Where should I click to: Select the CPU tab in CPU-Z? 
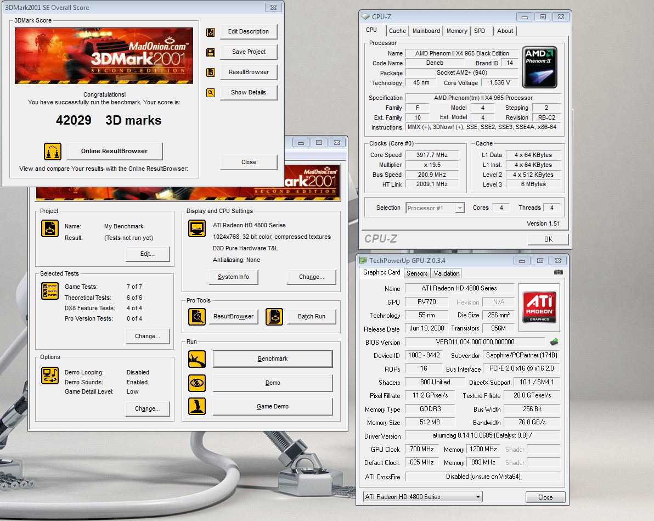(x=371, y=30)
